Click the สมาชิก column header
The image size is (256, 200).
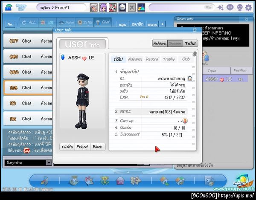tap(137, 24)
